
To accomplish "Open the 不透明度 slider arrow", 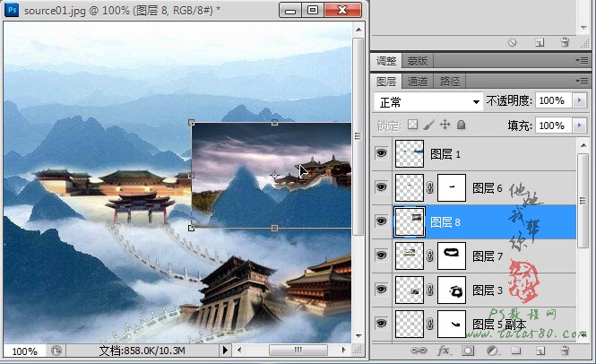I will coord(580,100).
